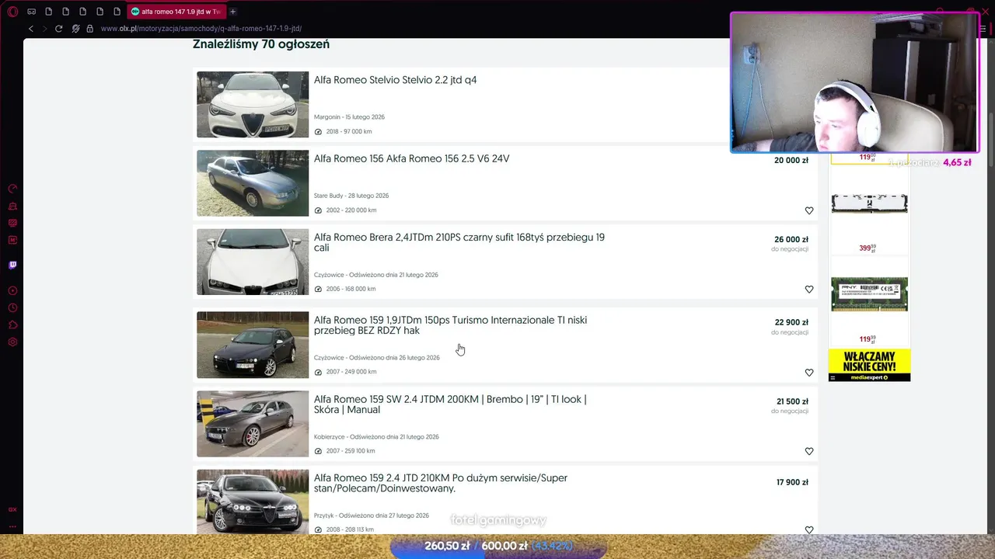995x559 pixels.
Task: Click '2007 - 259 100 km' detail
Action: (351, 451)
